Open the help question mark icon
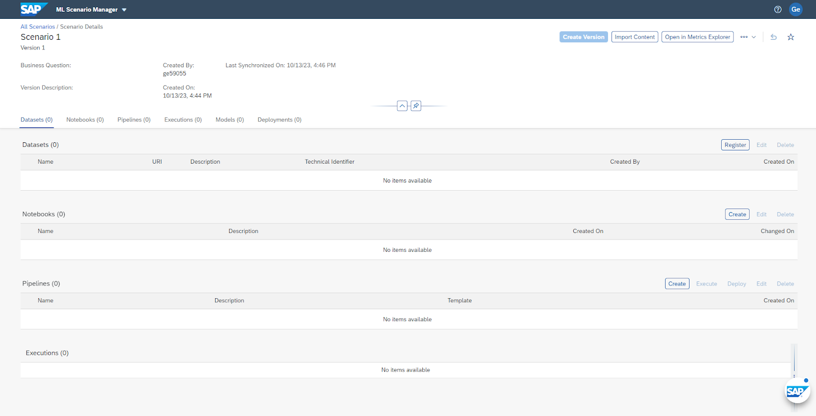Viewport: 816px width, 416px height. click(x=778, y=9)
